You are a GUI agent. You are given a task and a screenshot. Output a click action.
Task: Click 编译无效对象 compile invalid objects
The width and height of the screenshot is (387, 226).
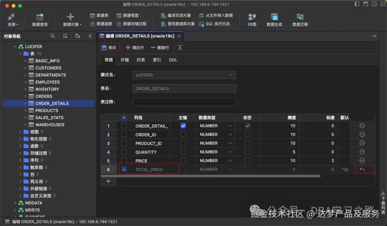click(x=176, y=15)
